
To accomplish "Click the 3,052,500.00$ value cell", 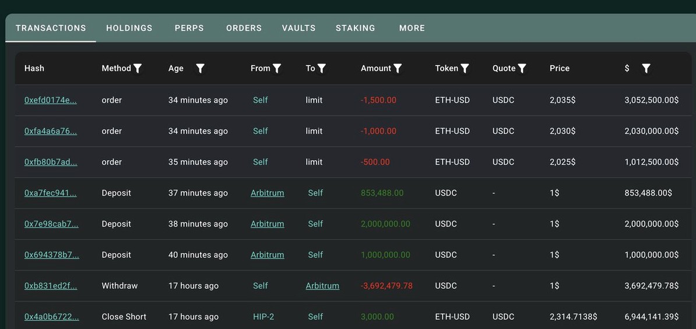I will tap(651, 100).
